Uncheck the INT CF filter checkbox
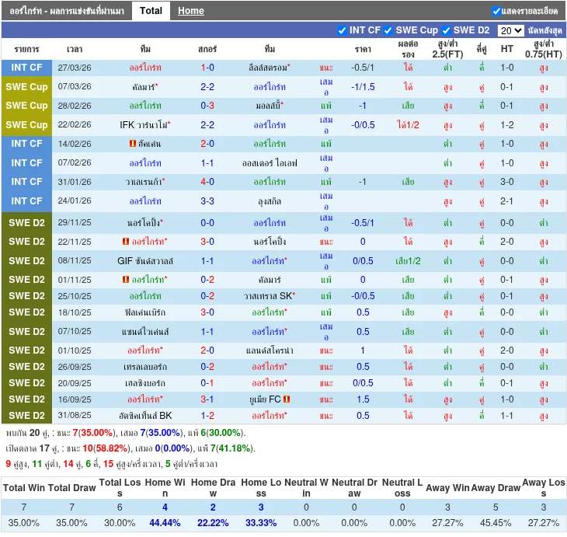Viewport: 567px width, 537px height. pos(342,30)
